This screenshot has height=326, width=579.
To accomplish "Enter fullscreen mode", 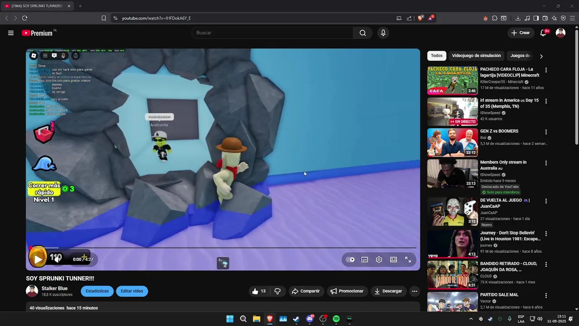I will [x=408, y=259].
